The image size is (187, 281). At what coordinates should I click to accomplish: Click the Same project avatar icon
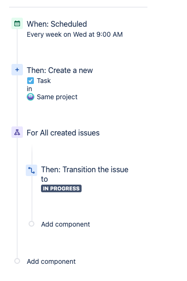tap(31, 97)
